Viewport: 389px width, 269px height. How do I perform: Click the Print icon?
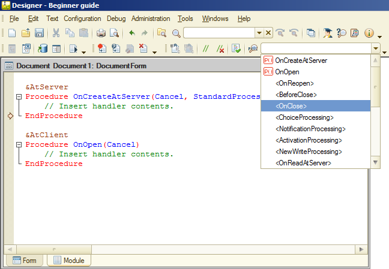point(101,33)
